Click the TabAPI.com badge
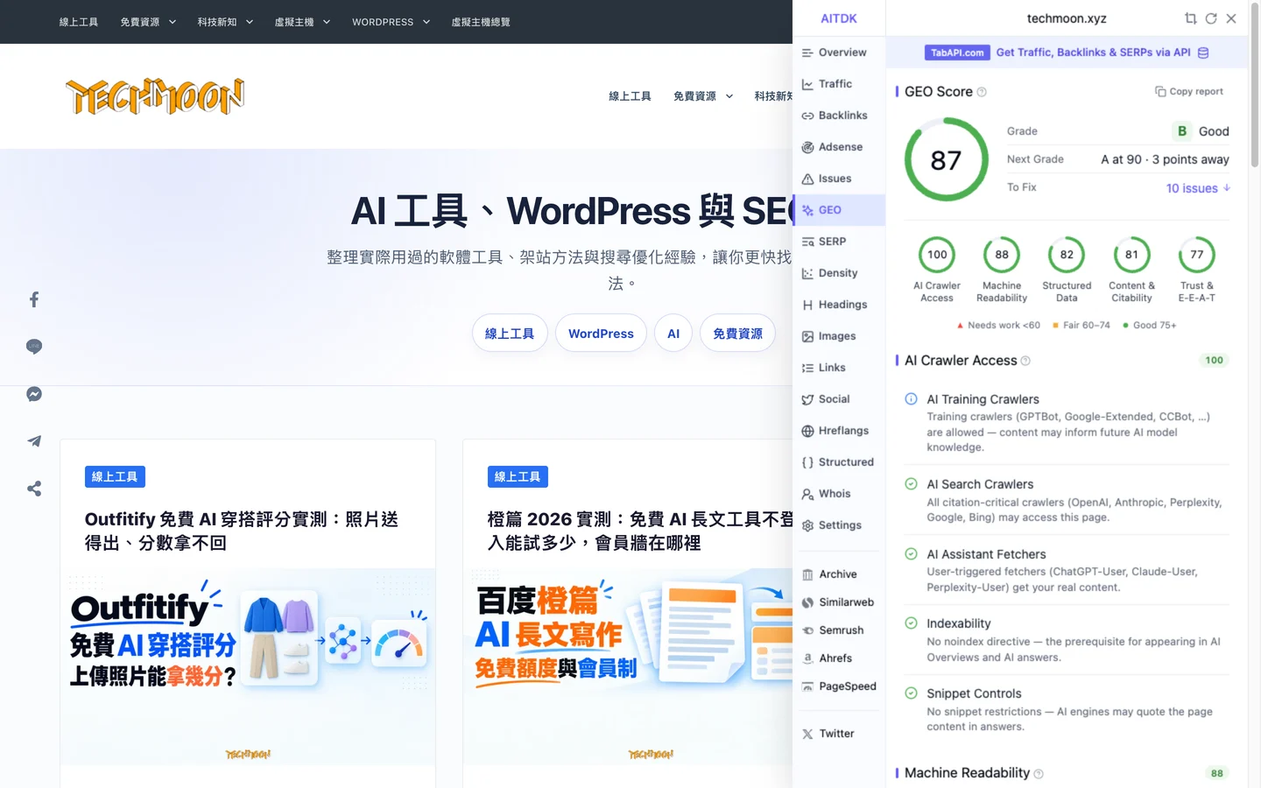 point(957,53)
